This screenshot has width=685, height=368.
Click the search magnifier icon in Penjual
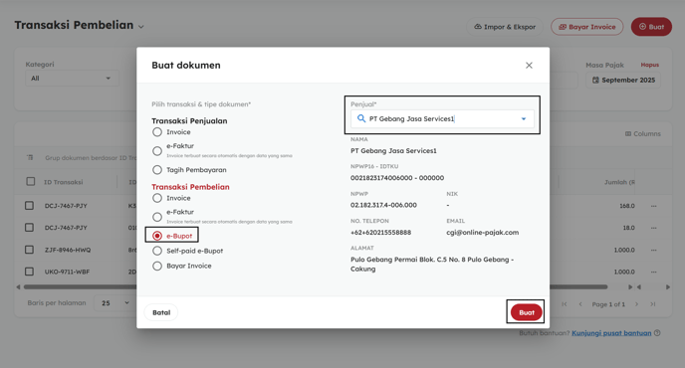click(x=361, y=118)
